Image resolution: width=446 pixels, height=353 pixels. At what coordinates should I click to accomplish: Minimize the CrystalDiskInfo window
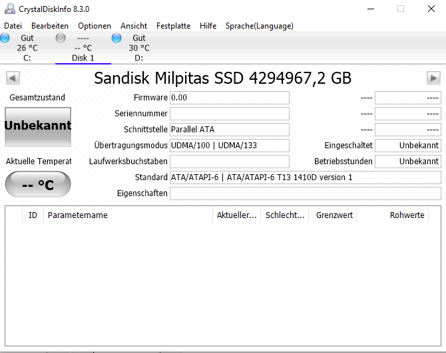pyautogui.click(x=371, y=9)
